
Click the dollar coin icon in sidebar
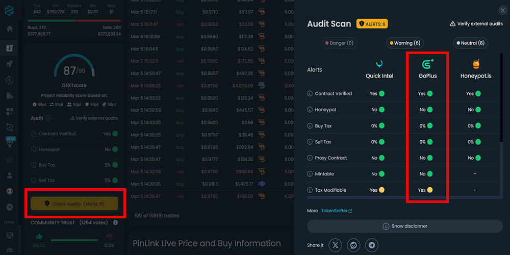coord(10,80)
